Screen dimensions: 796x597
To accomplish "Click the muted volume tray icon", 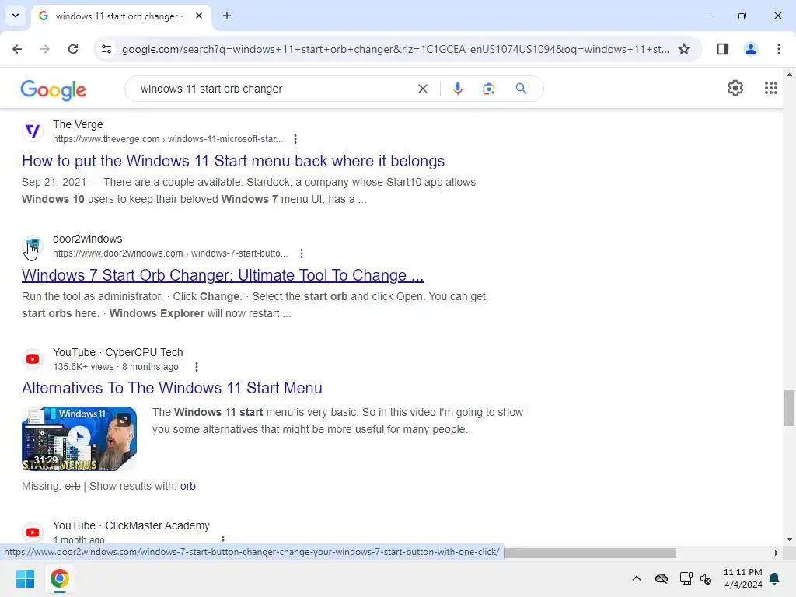I will tap(706, 578).
